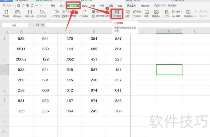This screenshot has height=137, width=210.
Task: Click the 打印预览 print preview icon
Action: pos(117,12)
